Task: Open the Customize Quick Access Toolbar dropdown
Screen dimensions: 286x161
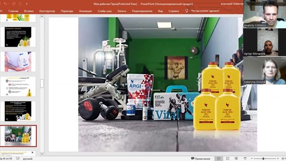Action: (x=27, y=4)
